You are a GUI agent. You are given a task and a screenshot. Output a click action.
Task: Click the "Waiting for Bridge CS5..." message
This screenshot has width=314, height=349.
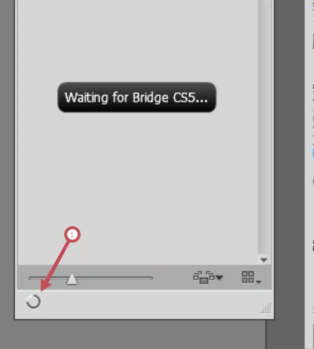click(x=137, y=97)
